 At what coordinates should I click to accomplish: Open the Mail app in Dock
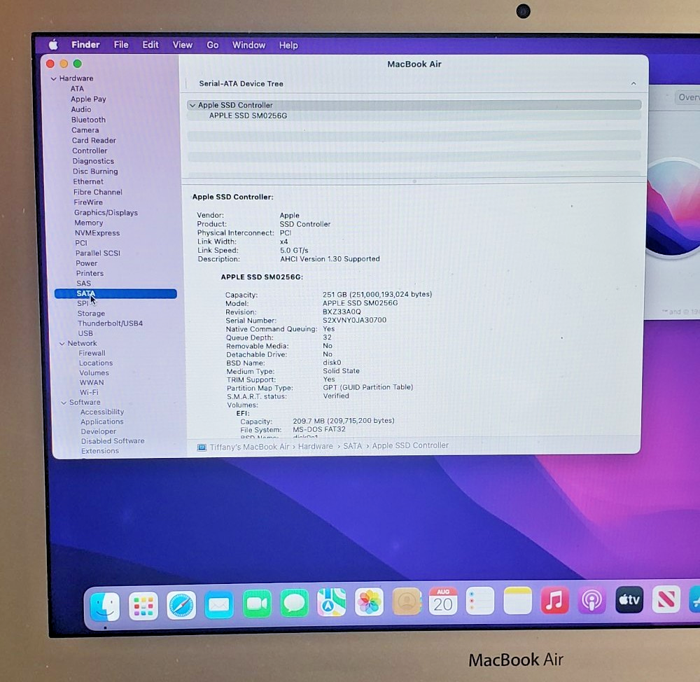click(x=218, y=605)
